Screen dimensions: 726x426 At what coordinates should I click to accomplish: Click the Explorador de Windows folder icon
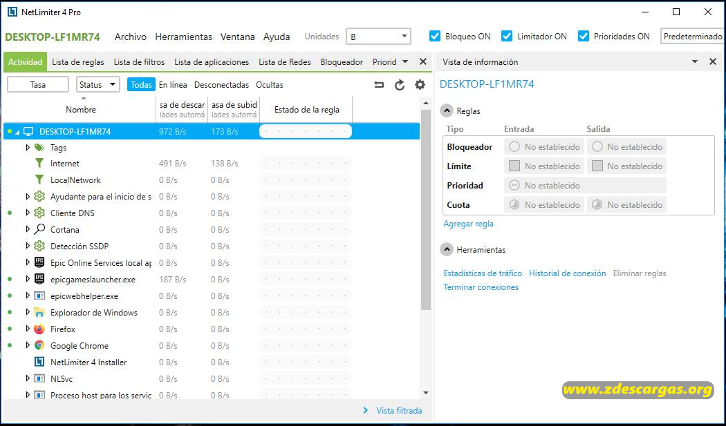pos(39,312)
